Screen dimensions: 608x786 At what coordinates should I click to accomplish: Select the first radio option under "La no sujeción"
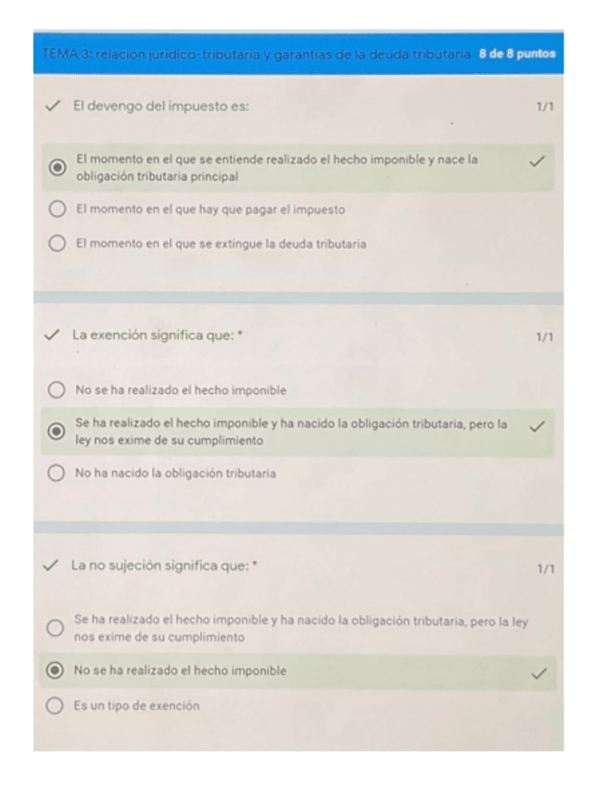click(x=56, y=628)
